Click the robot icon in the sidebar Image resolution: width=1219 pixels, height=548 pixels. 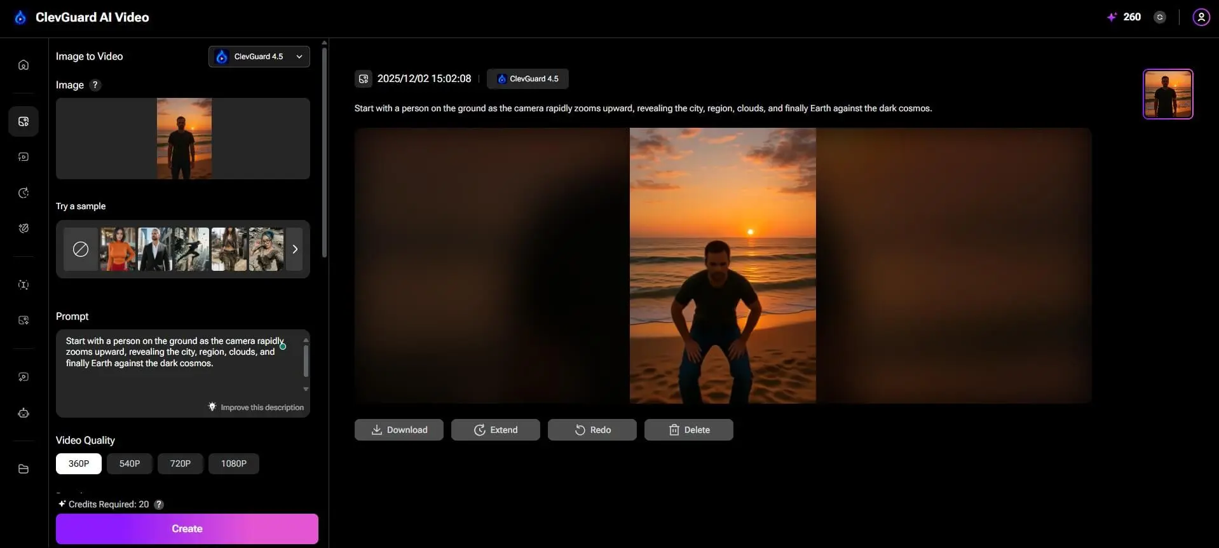click(x=24, y=413)
